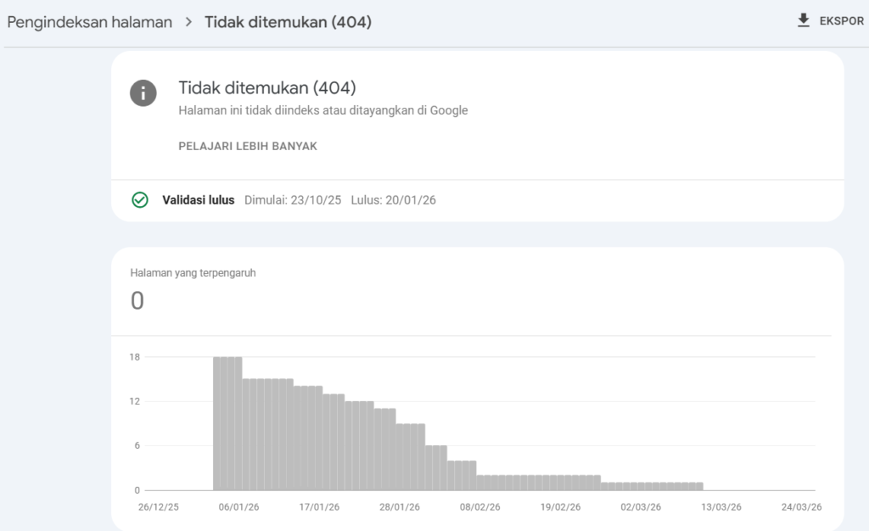Click the Tidak ditemukan (404) breadcrumb title
The image size is (869, 531).
click(x=288, y=22)
